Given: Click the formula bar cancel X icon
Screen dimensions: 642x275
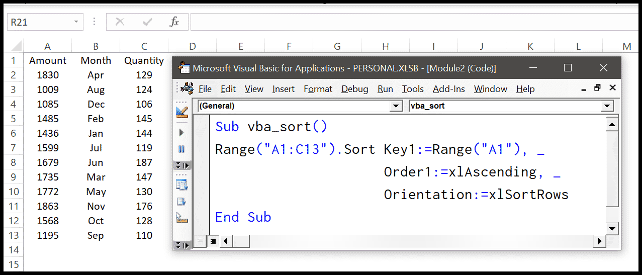Looking at the screenshot, I should [x=120, y=22].
